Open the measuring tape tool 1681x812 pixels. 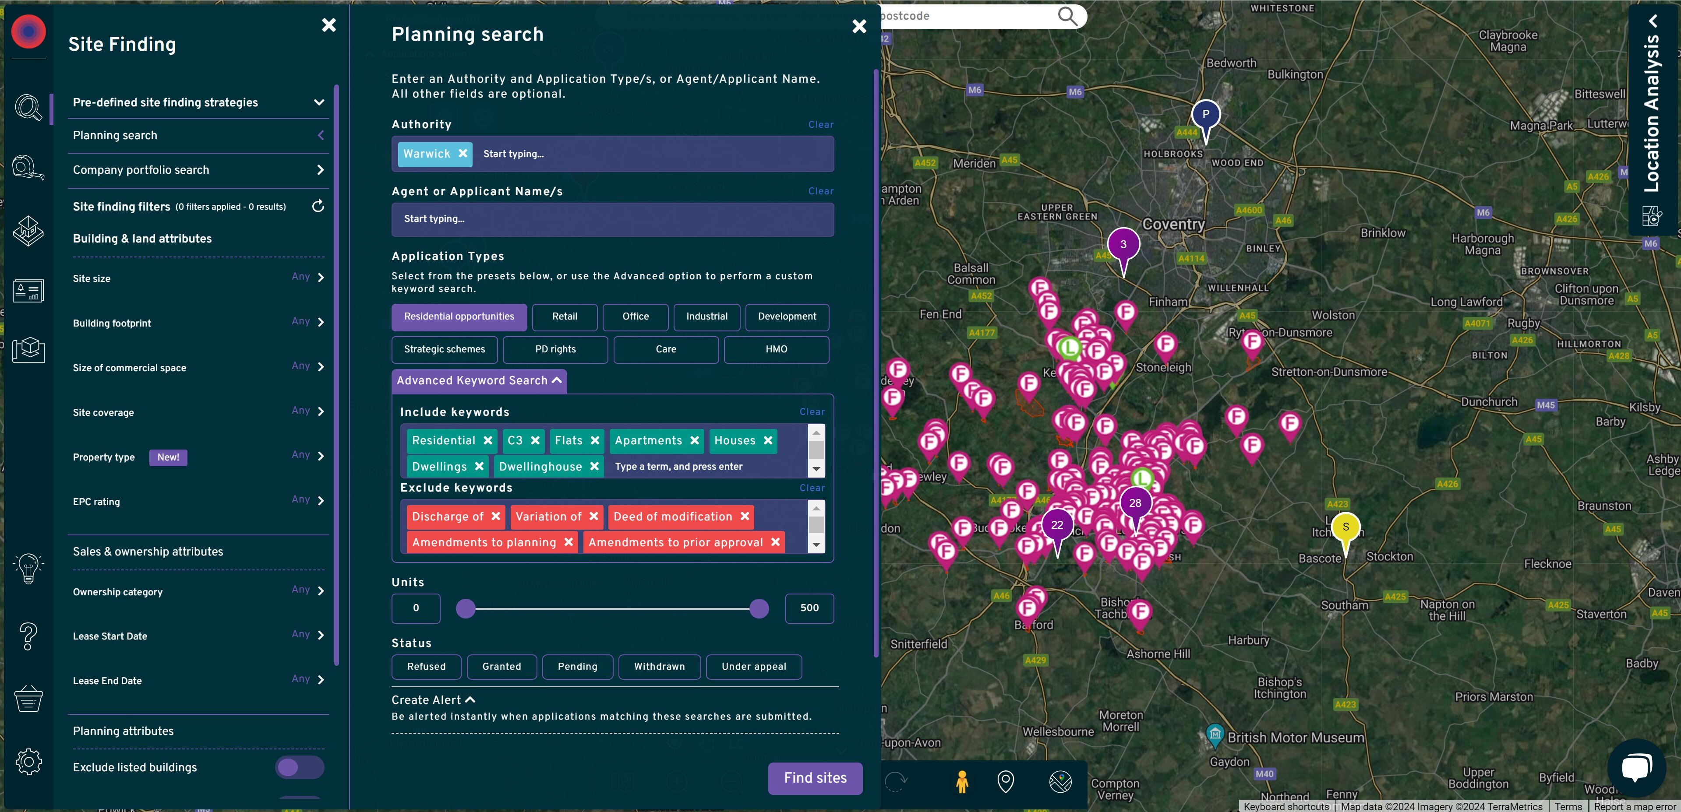click(x=28, y=168)
